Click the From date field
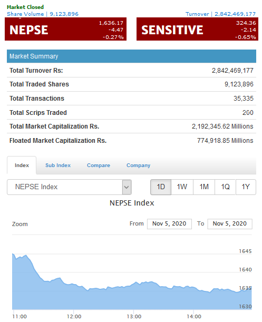The image size is (262, 322). [169, 223]
